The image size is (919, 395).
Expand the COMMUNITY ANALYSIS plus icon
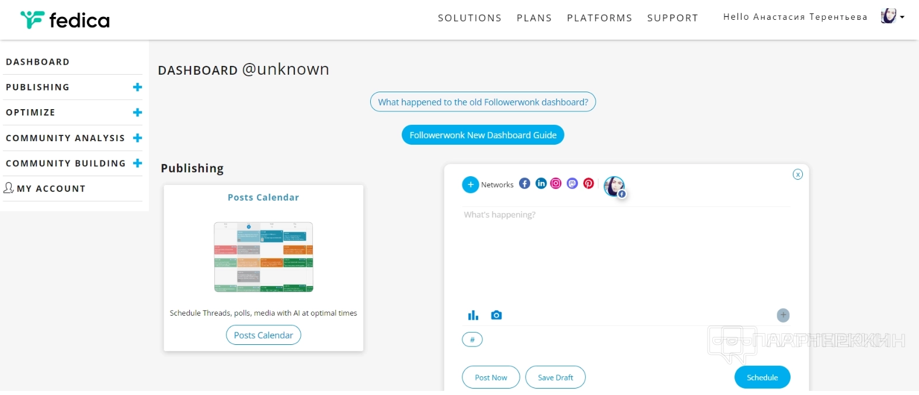point(138,138)
